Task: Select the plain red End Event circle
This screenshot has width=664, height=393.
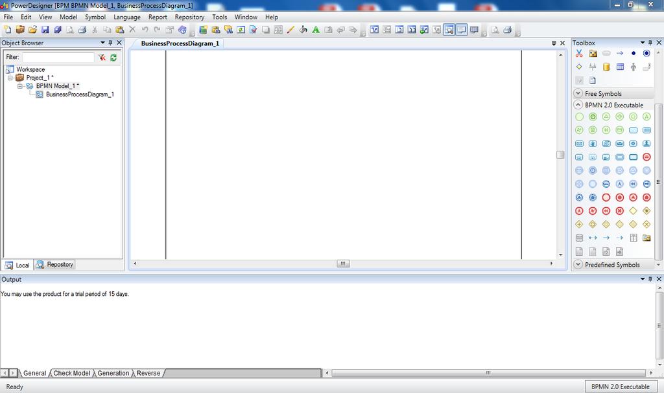Action: pyautogui.click(x=606, y=197)
